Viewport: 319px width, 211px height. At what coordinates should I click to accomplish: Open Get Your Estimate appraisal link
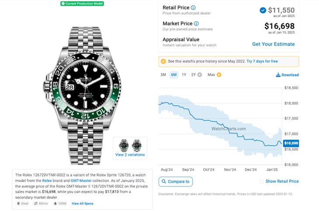pyautogui.click(x=273, y=44)
